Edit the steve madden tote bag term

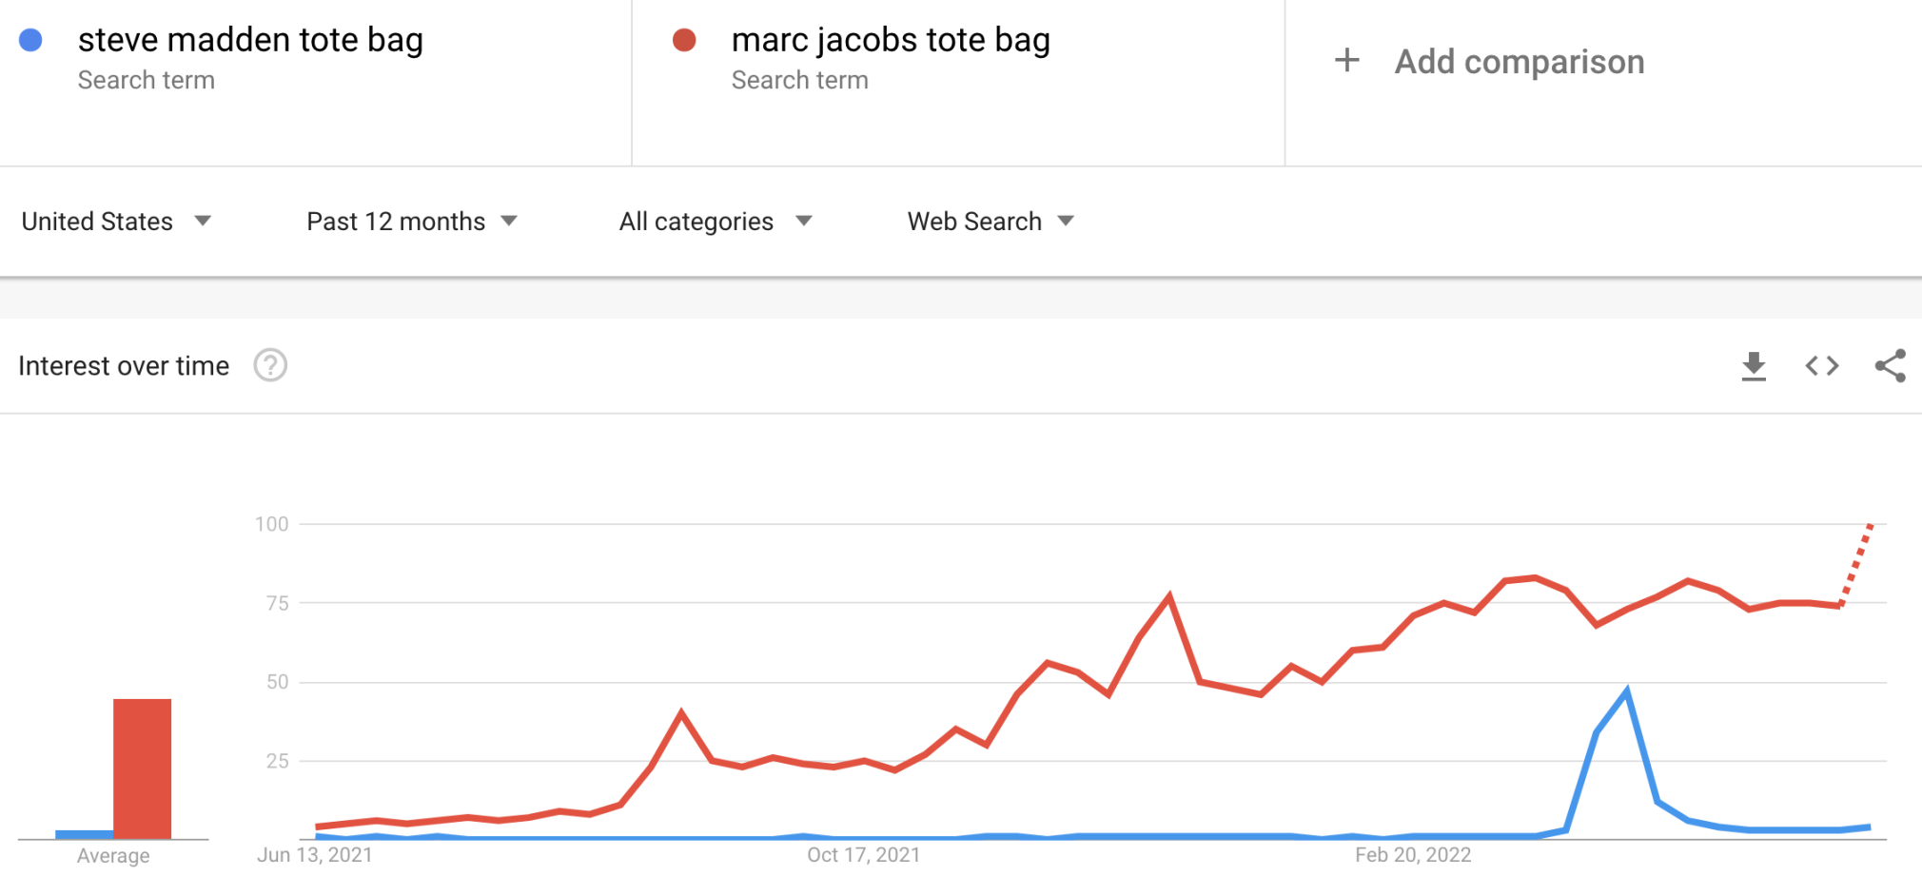[250, 40]
